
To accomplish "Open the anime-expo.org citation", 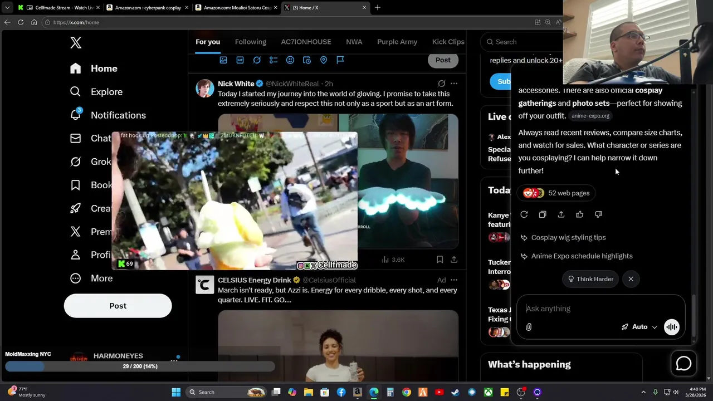I will 590,116.
